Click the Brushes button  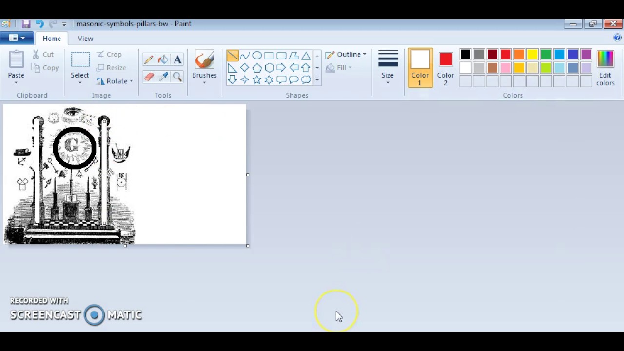tap(204, 60)
